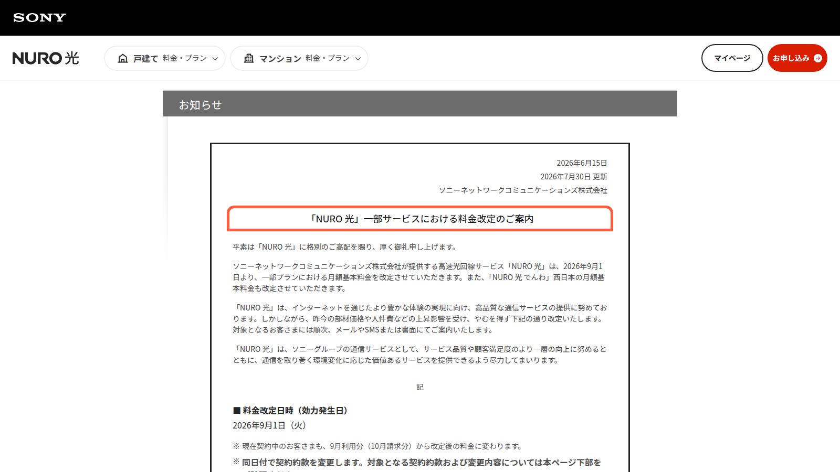Click the date 2026年6月15日
840x472 pixels.
click(582, 163)
